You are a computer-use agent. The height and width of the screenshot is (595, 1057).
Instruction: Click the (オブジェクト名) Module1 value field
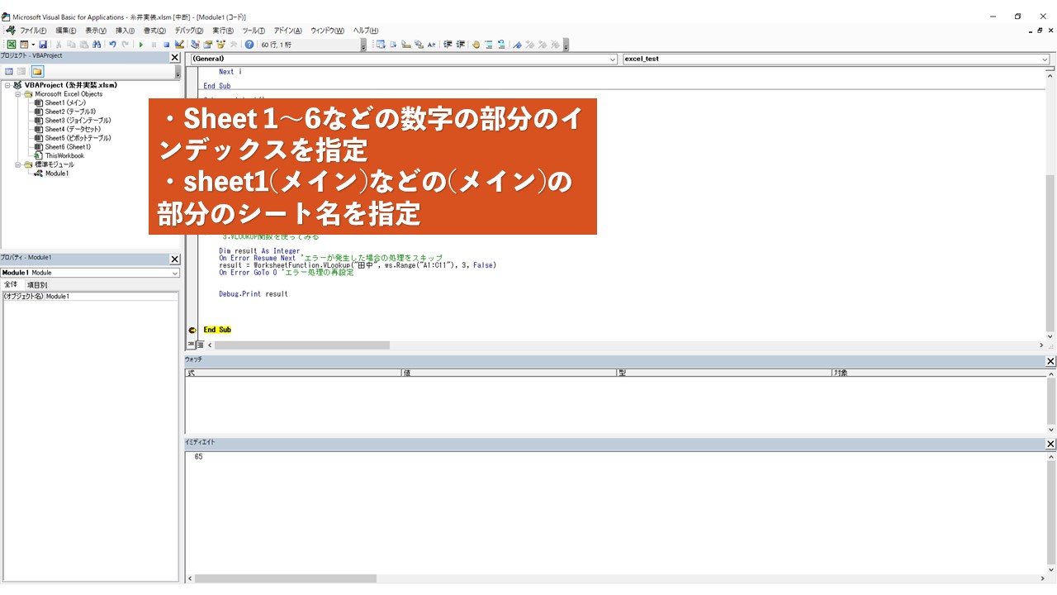tap(111, 296)
